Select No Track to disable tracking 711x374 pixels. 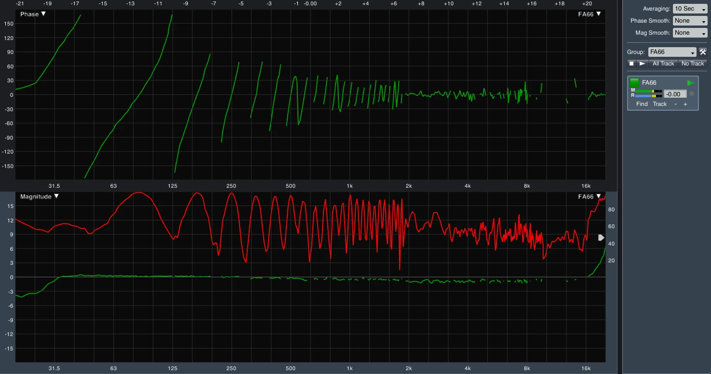[693, 64]
